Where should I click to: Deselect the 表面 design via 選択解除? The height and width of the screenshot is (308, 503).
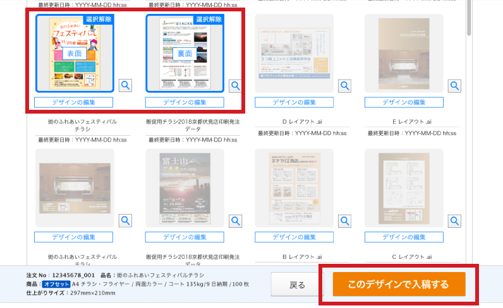coord(99,20)
